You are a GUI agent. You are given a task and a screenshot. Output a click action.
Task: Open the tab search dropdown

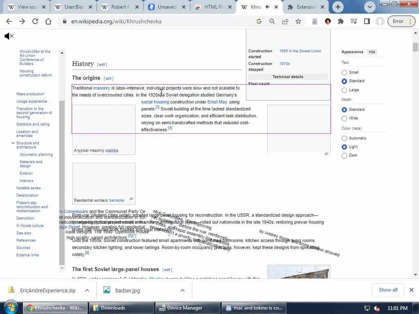click(370, 7)
